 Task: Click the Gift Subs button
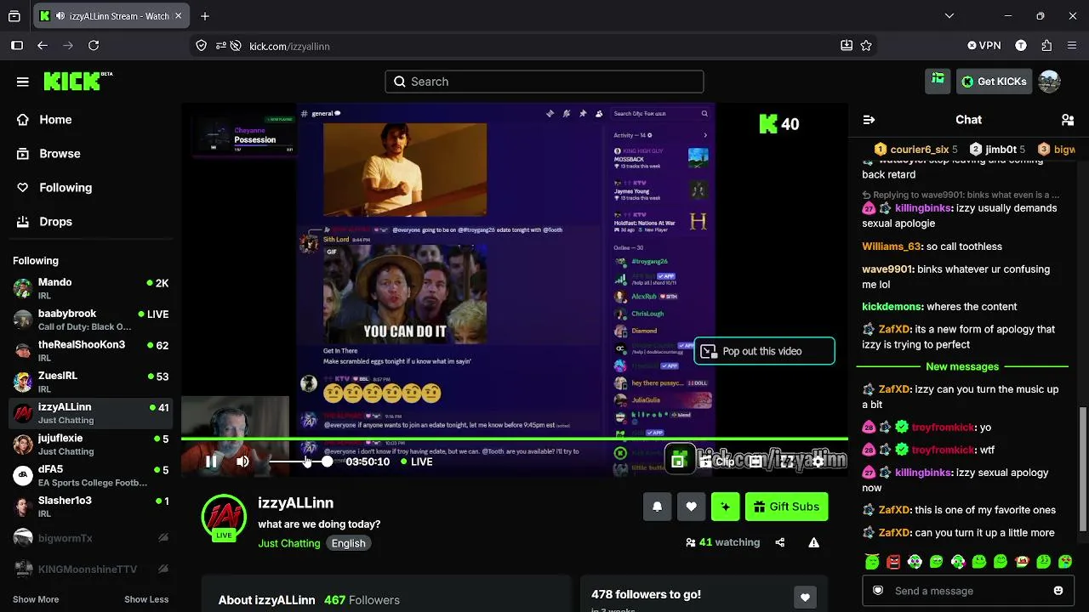(786, 507)
